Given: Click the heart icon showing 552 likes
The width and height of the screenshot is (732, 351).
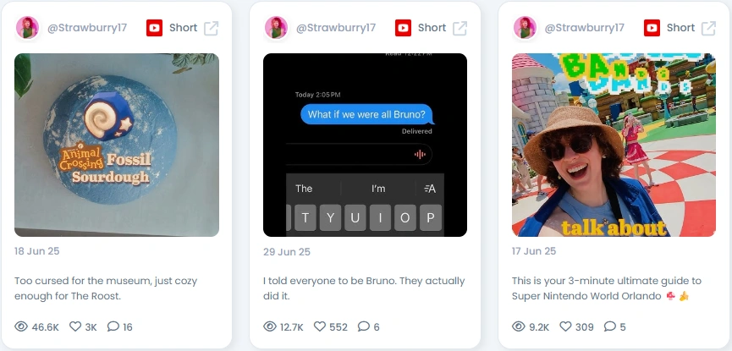Looking at the screenshot, I should coord(319,326).
